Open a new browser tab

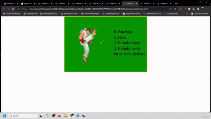[176, 4]
